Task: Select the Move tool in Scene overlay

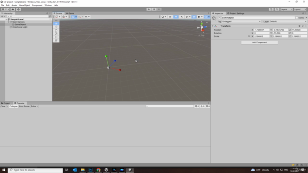Action: pos(56,27)
